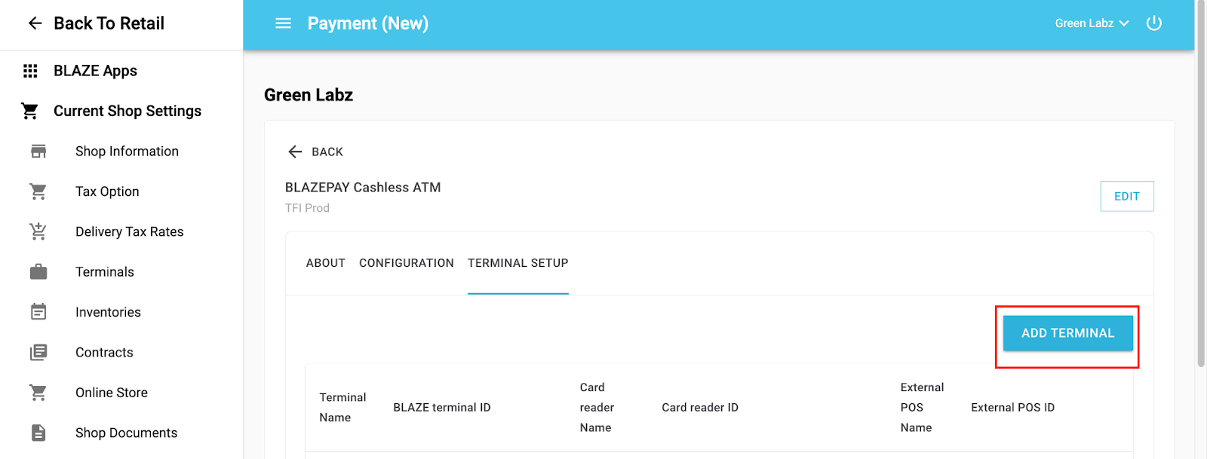Open Inventories page
Screen dimensions: 1207x459
(x=108, y=312)
